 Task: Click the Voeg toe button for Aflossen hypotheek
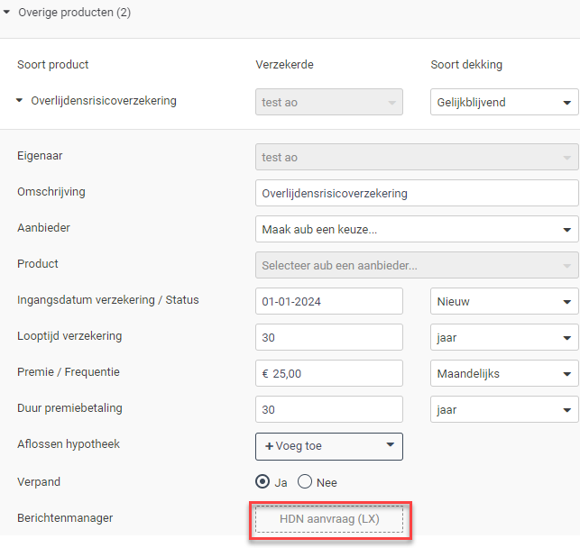click(329, 446)
